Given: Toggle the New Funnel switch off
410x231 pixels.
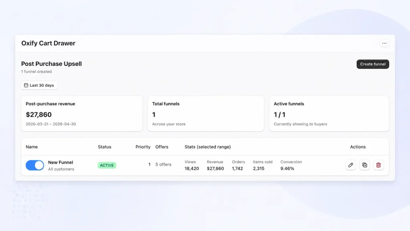Looking at the screenshot, I should [35, 165].
